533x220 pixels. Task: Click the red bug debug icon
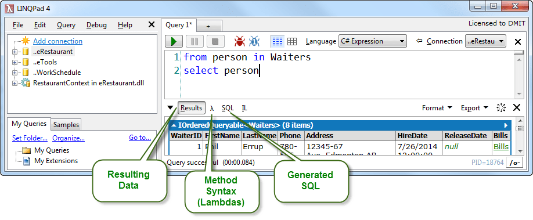tap(240, 41)
